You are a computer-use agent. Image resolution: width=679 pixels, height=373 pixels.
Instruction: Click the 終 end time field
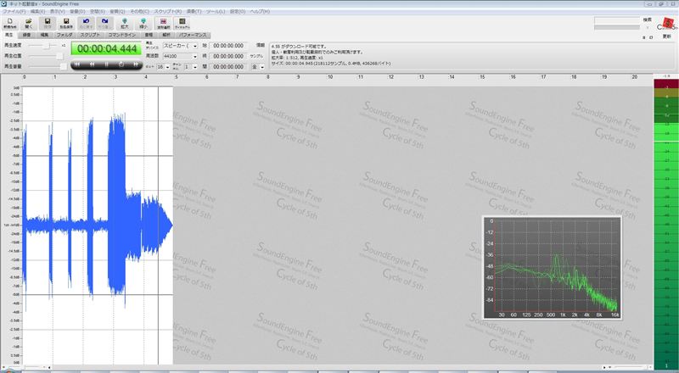[x=228, y=56]
